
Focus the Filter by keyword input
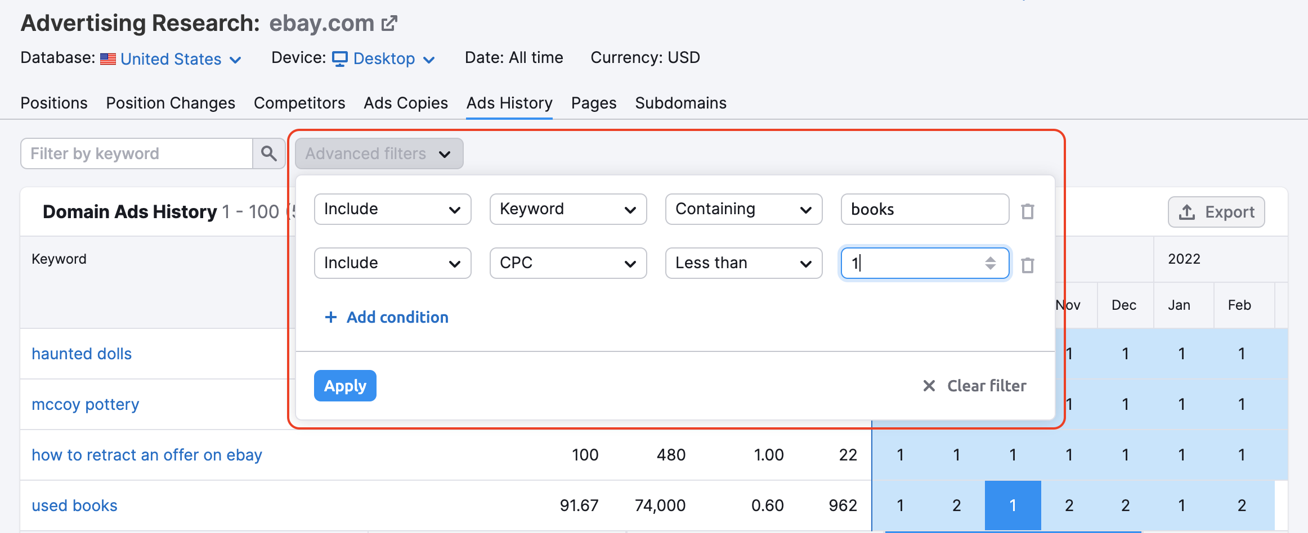tap(136, 153)
